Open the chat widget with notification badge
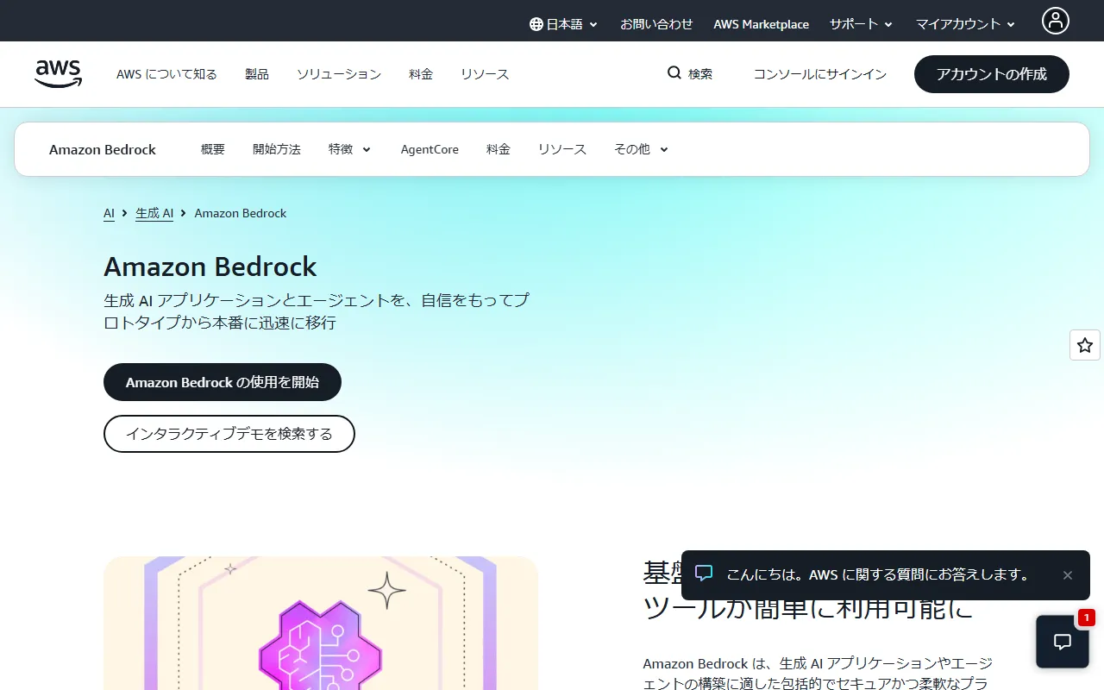Image resolution: width=1104 pixels, height=690 pixels. pos(1062,642)
